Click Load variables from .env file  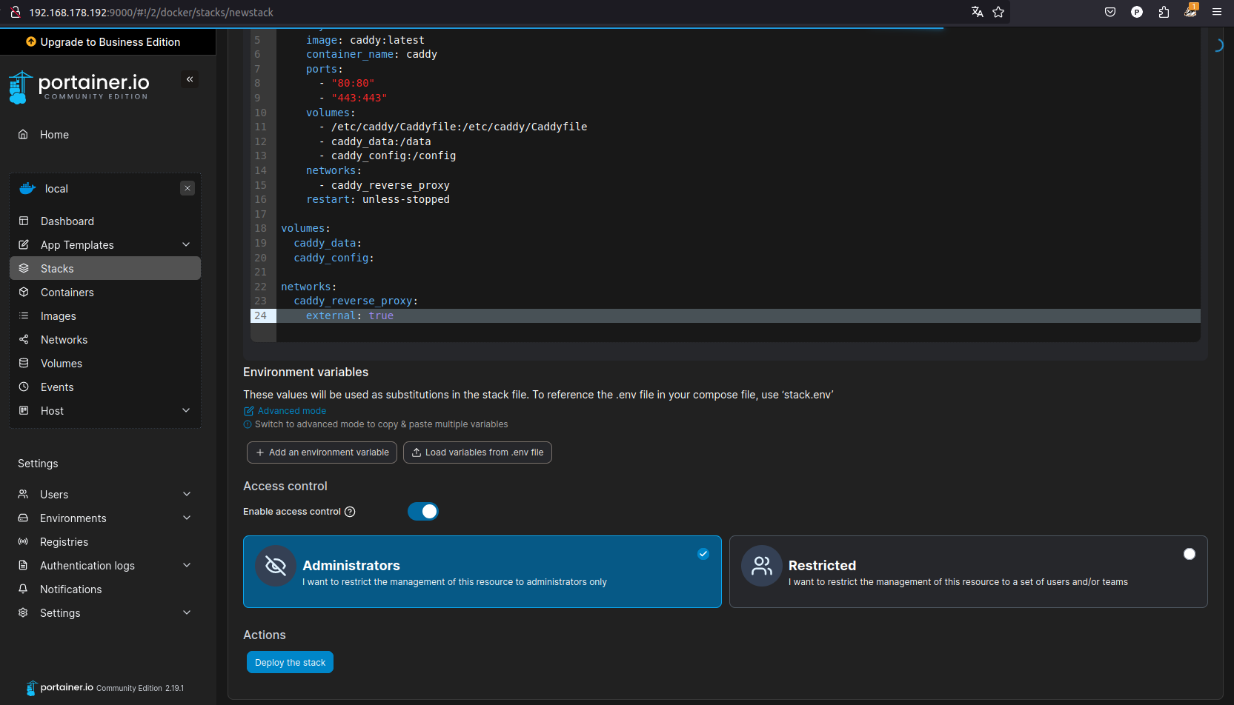[477, 452]
